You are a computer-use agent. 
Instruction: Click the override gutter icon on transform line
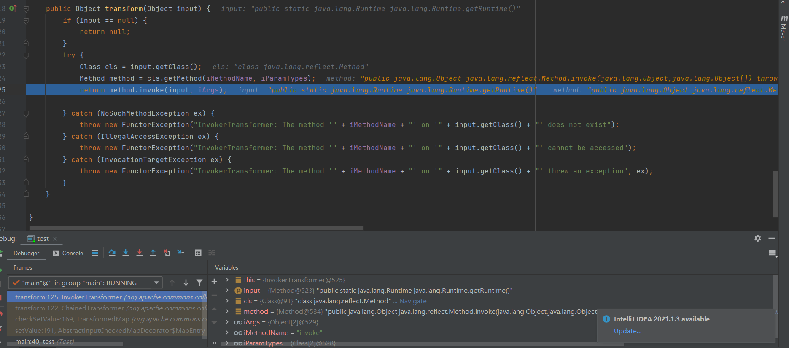13,8
